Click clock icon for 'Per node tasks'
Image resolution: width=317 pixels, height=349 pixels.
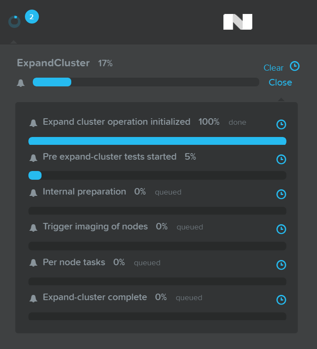[281, 265]
